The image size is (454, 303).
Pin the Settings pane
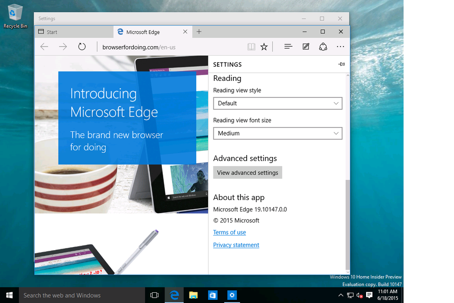(x=341, y=64)
